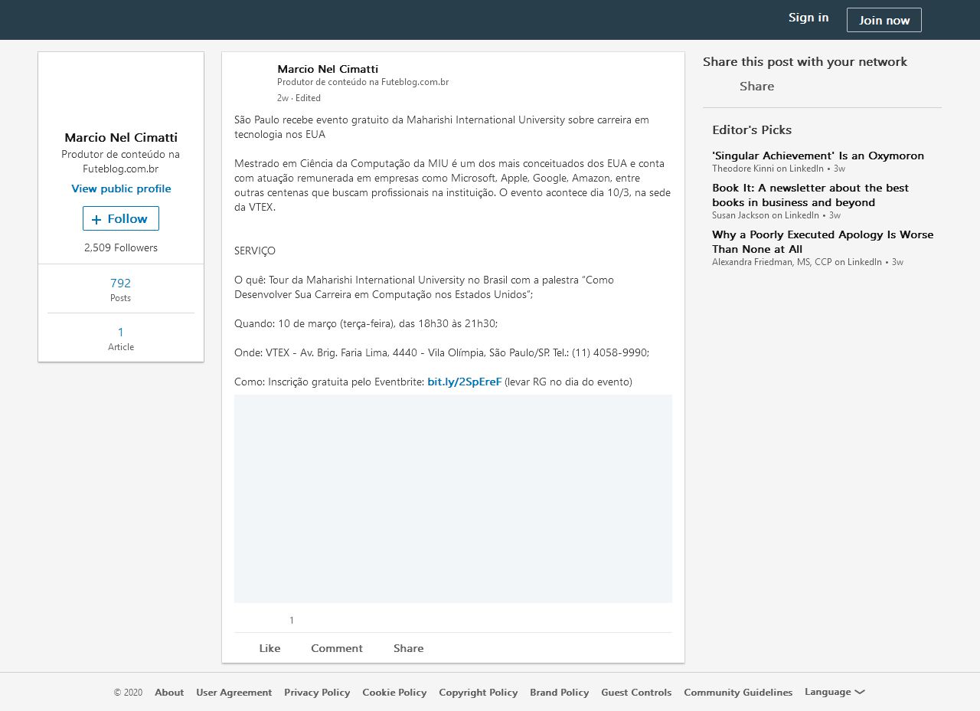Click the post author name Marcio Nel Cimatti
Image resolution: width=980 pixels, height=711 pixels.
(x=328, y=69)
